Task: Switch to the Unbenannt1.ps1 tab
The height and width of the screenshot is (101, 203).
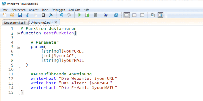Action: pyautogui.click(x=15, y=23)
